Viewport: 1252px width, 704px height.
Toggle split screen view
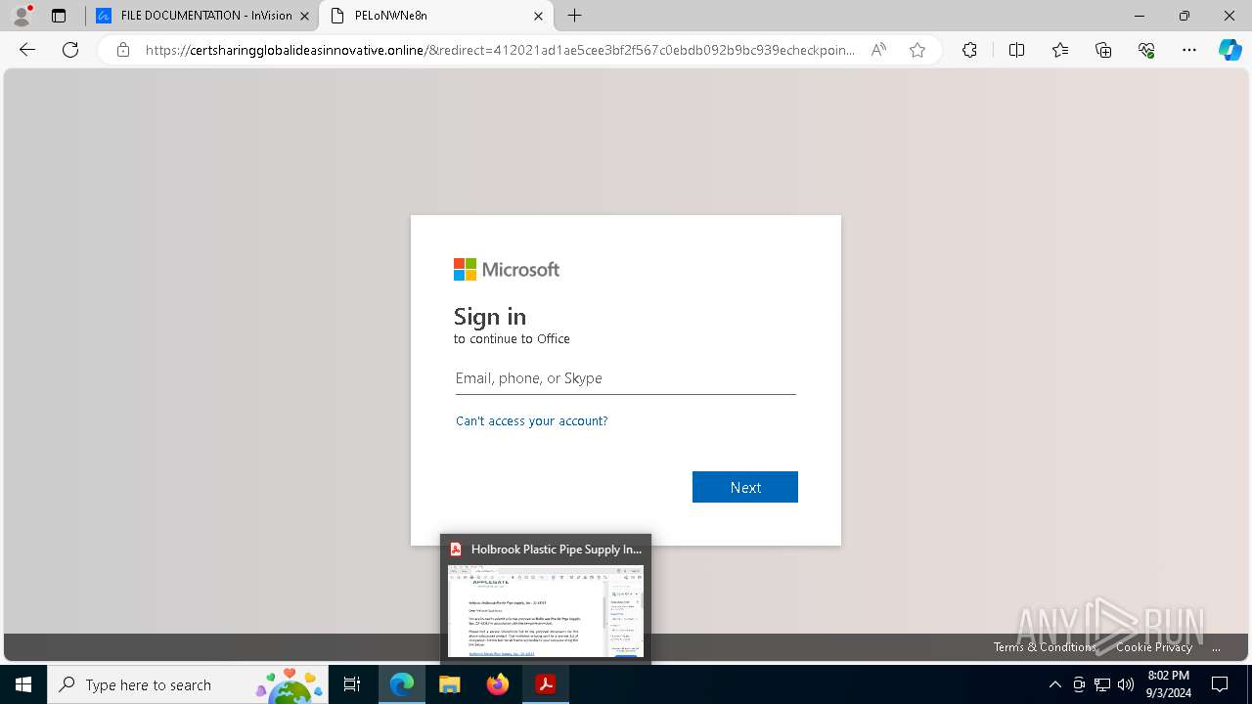coord(1016,50)
